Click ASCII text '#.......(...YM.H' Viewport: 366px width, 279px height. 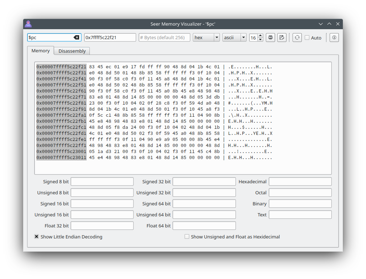[250, 103]
